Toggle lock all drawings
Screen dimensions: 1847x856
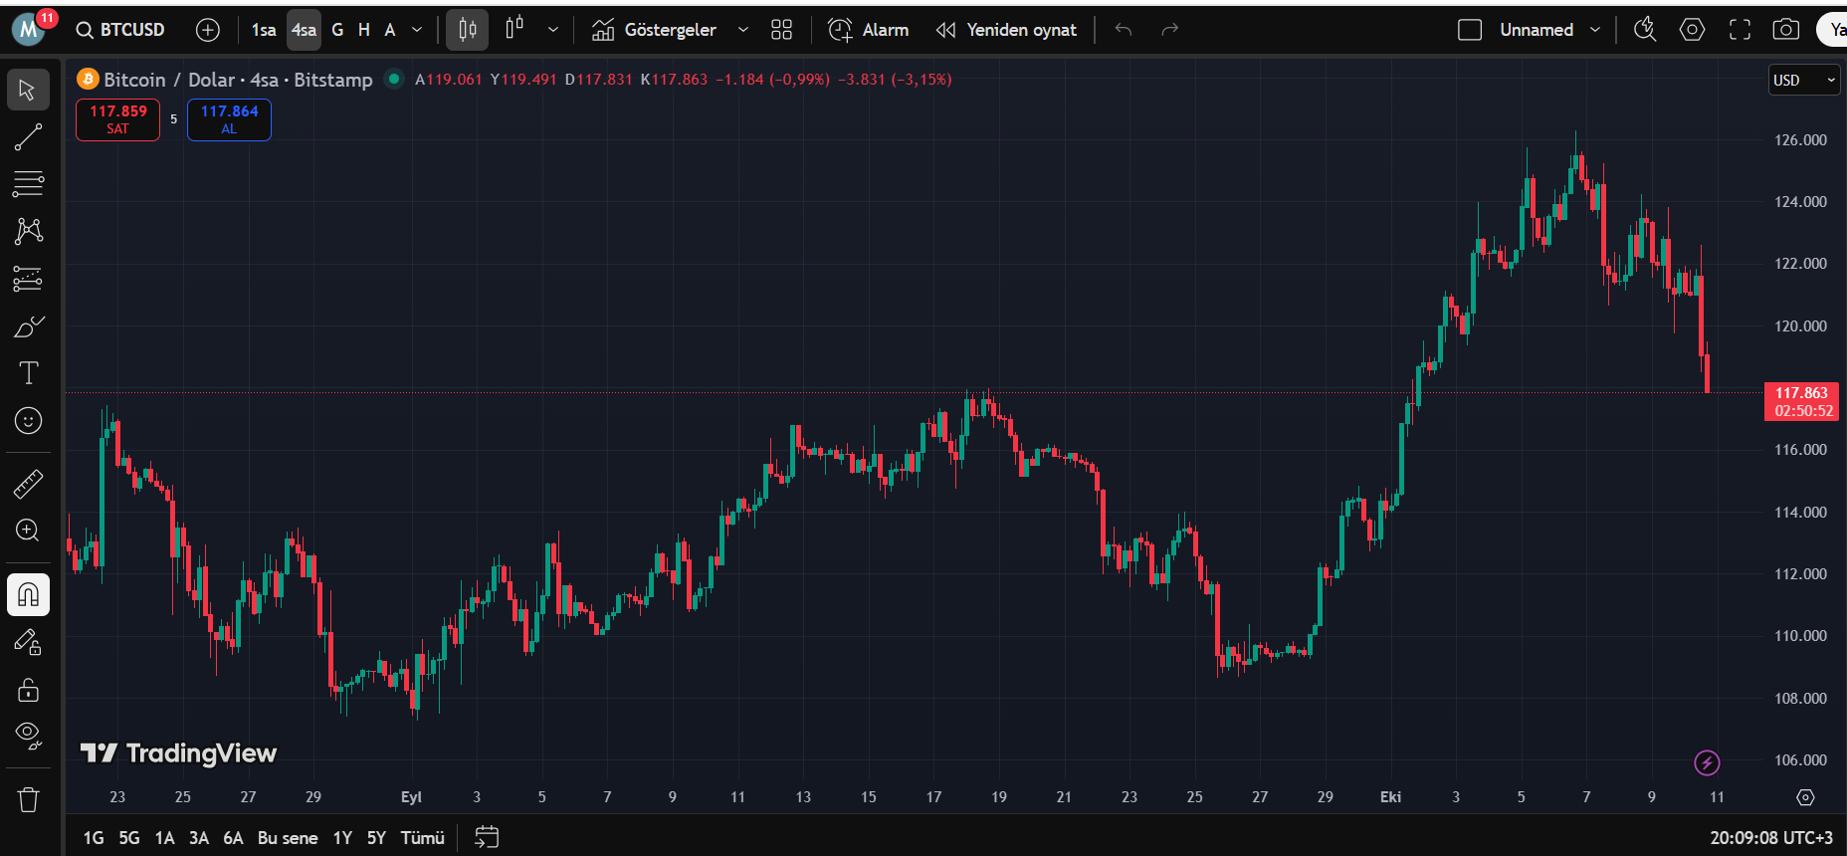(x=28, y=690)
